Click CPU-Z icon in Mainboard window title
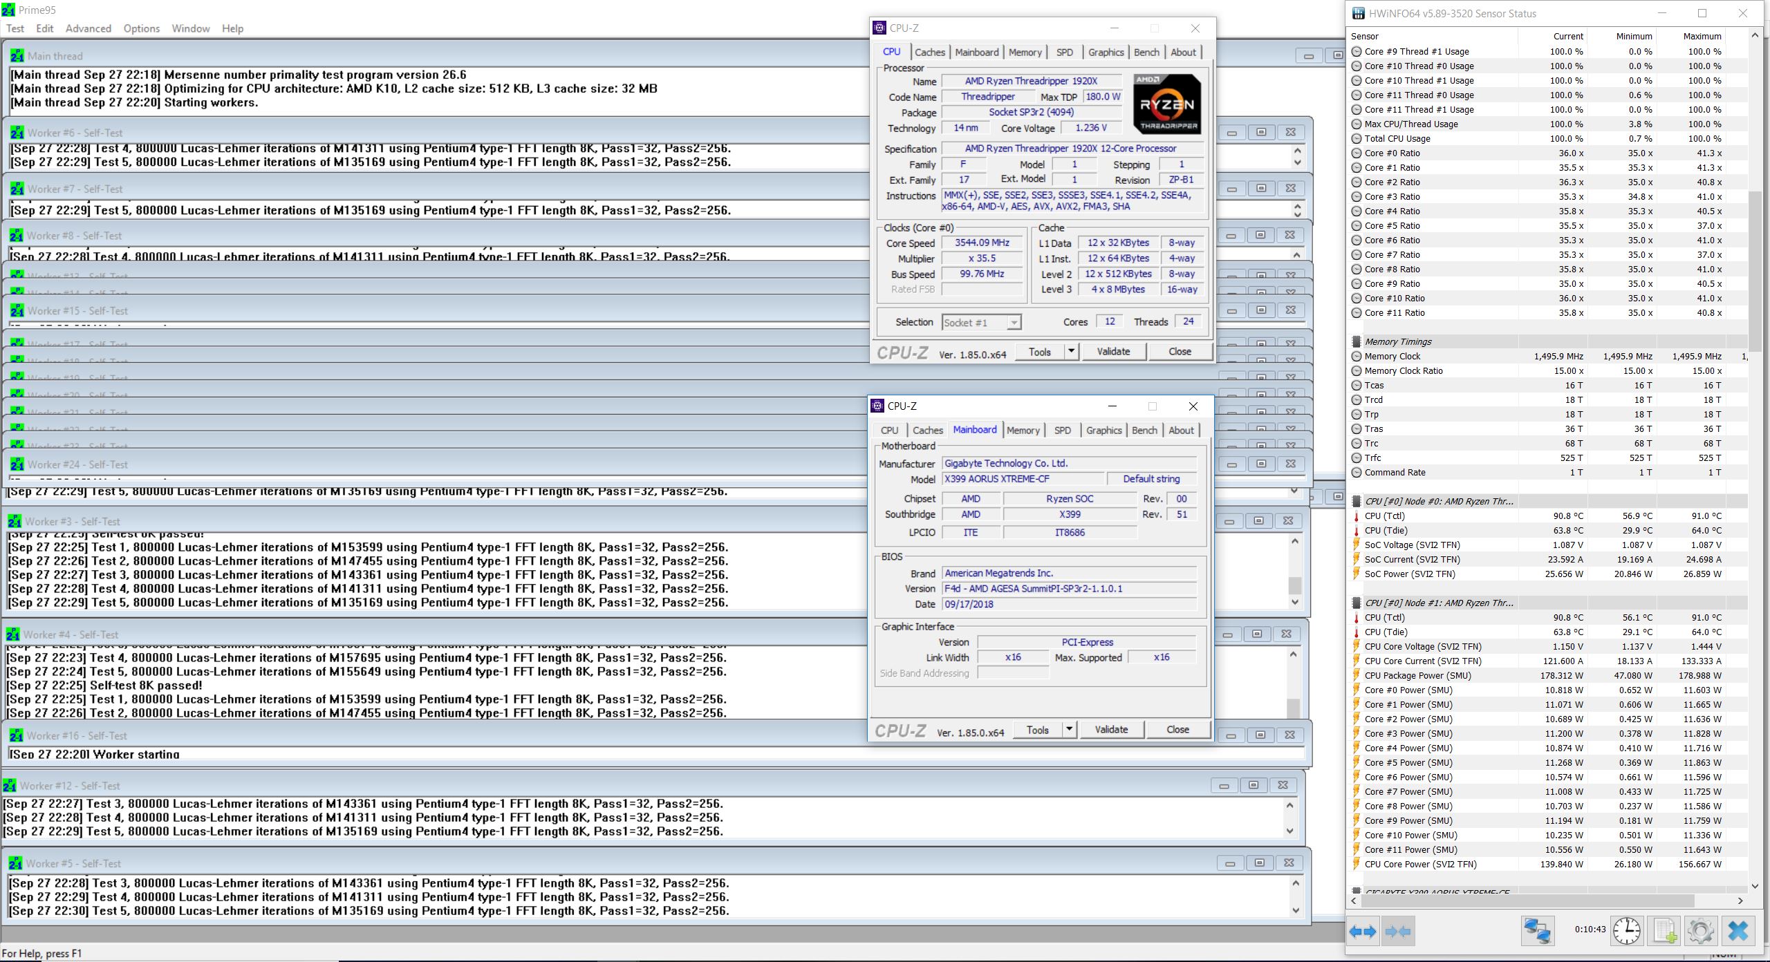 [877, 406]
